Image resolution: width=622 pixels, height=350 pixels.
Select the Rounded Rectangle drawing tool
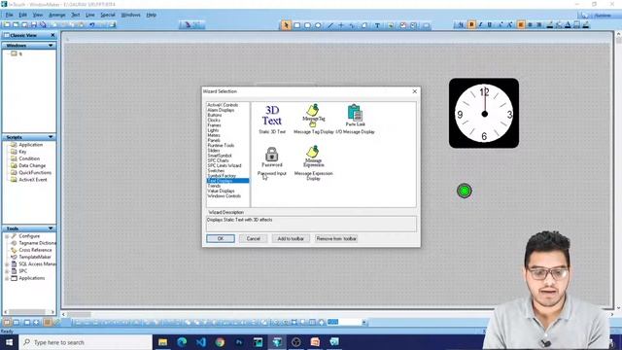point(307,25)
